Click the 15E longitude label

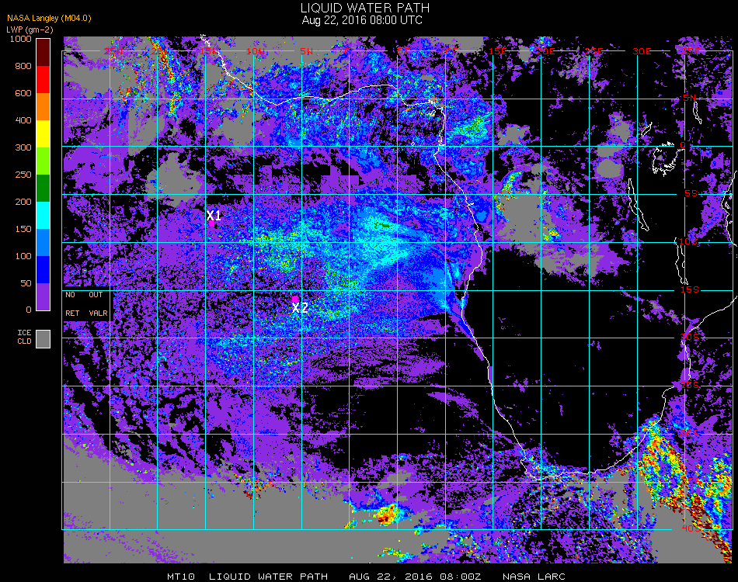pos(497,51)
